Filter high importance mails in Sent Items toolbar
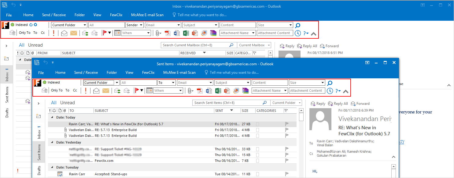The image size is (454, 178). 86,91
